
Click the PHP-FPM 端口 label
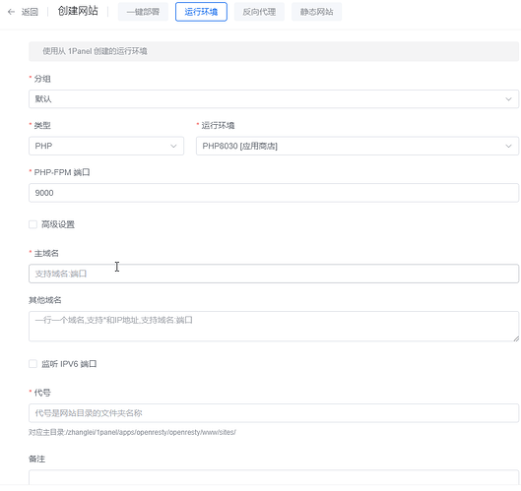(62, 172)
